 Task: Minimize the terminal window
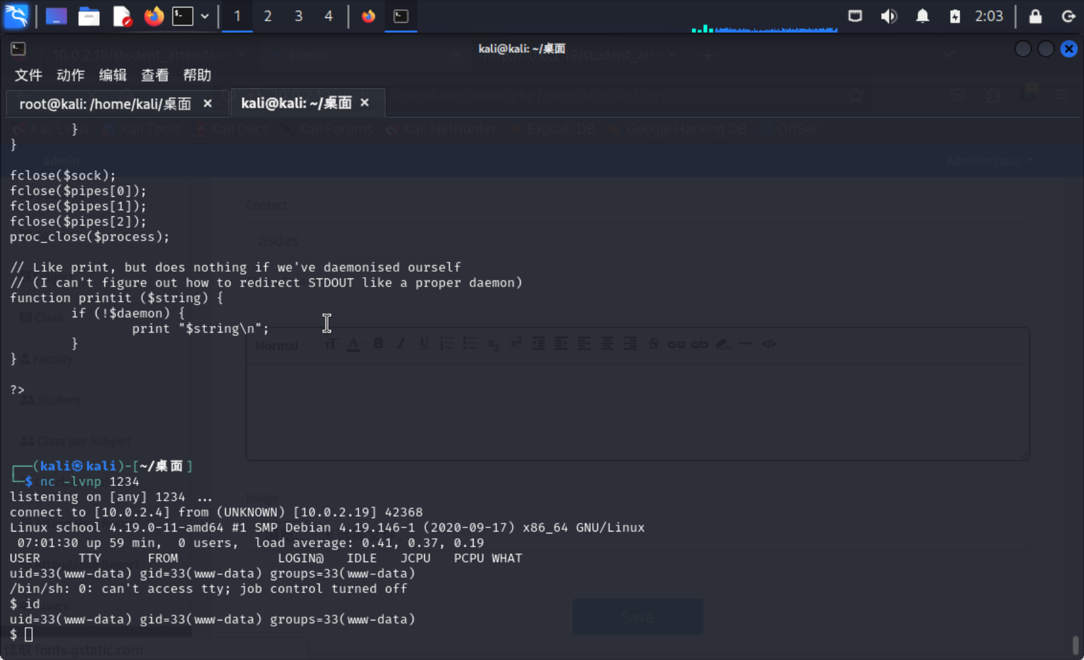click(x=1022, y=49)
